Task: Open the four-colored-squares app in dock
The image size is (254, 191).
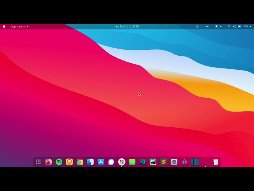Action: click(x=122, y=162)
